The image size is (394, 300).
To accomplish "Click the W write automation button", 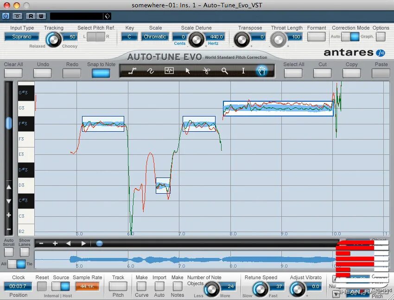I will click(41, 16).
